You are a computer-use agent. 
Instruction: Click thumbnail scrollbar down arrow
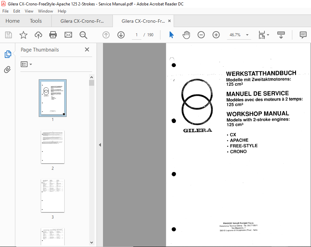click(91, 242)
